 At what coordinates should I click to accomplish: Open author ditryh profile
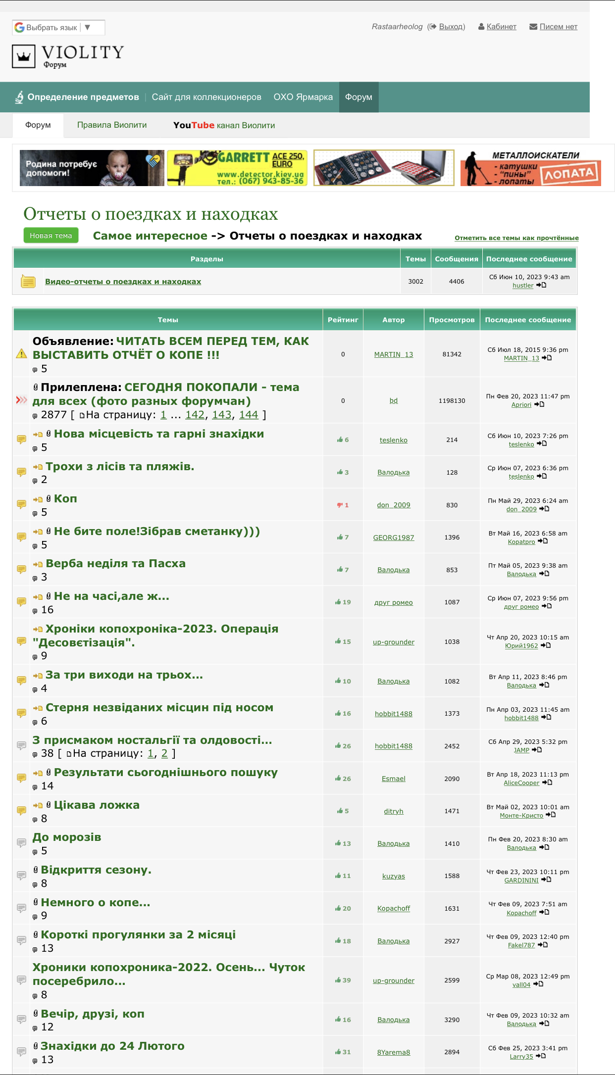[394, 811]
